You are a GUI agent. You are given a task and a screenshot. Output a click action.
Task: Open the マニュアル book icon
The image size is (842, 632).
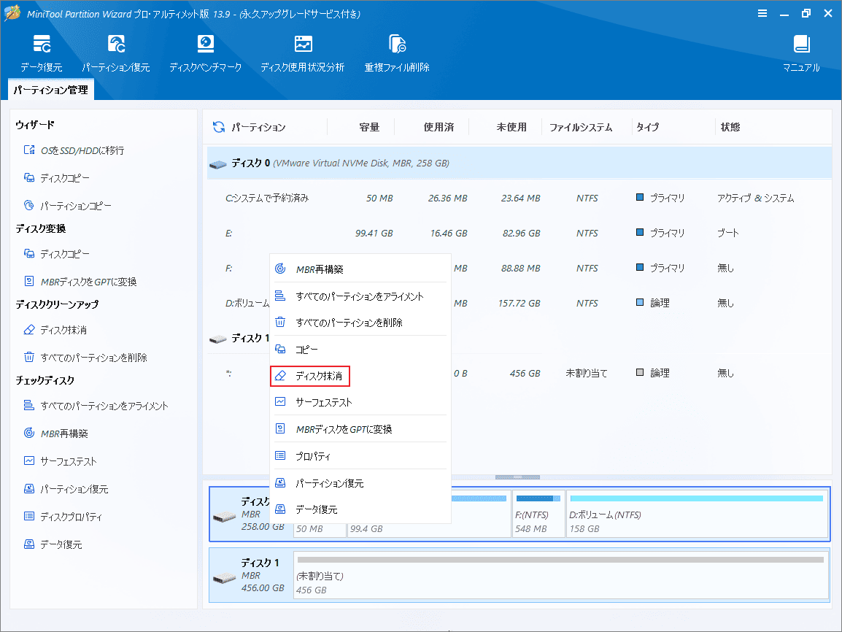tap(801, 53)
